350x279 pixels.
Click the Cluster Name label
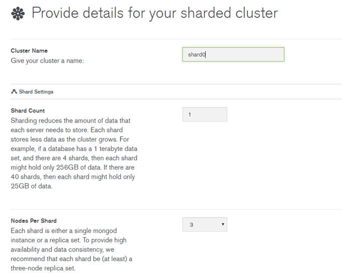pyautogui.click(x=29, y=51)
